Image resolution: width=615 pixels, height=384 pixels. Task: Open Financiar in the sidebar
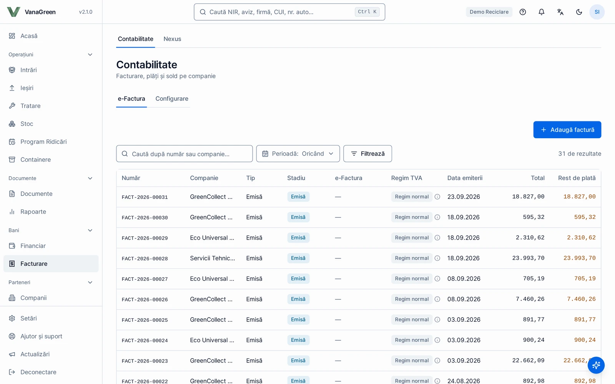51,246
